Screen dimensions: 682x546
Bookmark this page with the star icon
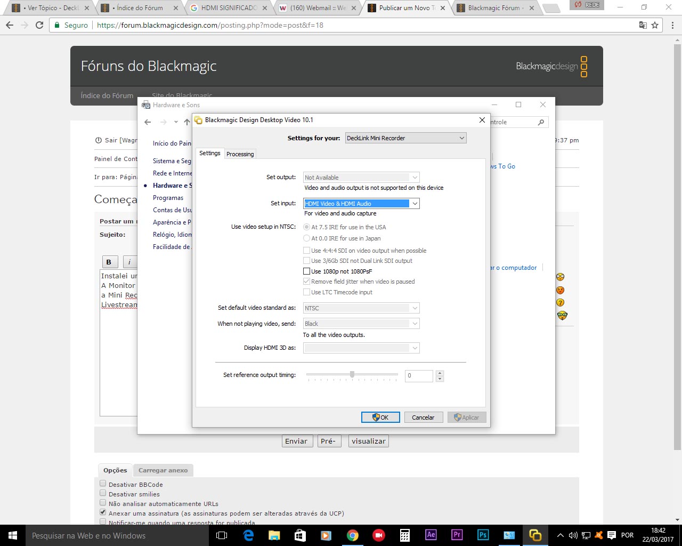click(x=655, y=25)
